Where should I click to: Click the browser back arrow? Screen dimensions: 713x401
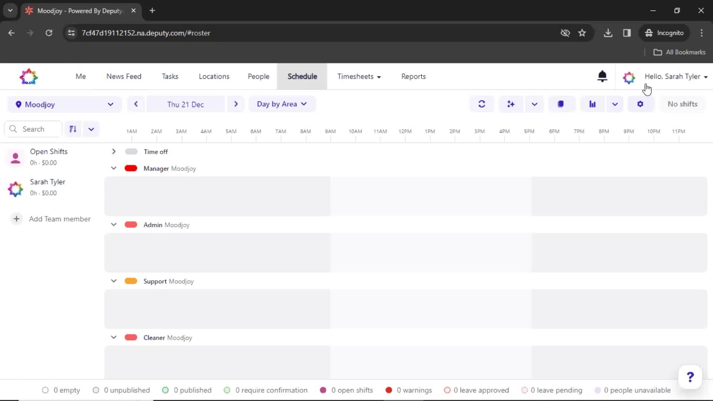point(12,33)
